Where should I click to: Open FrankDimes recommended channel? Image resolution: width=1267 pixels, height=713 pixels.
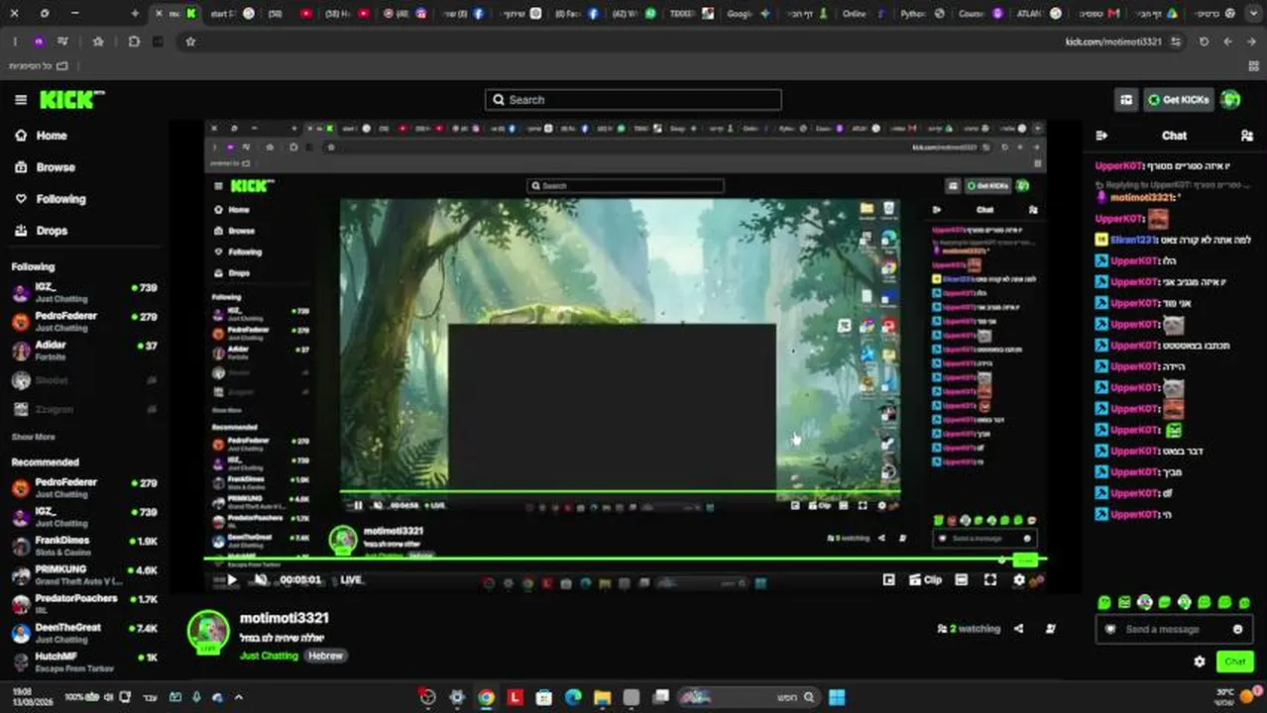[84, 546]
